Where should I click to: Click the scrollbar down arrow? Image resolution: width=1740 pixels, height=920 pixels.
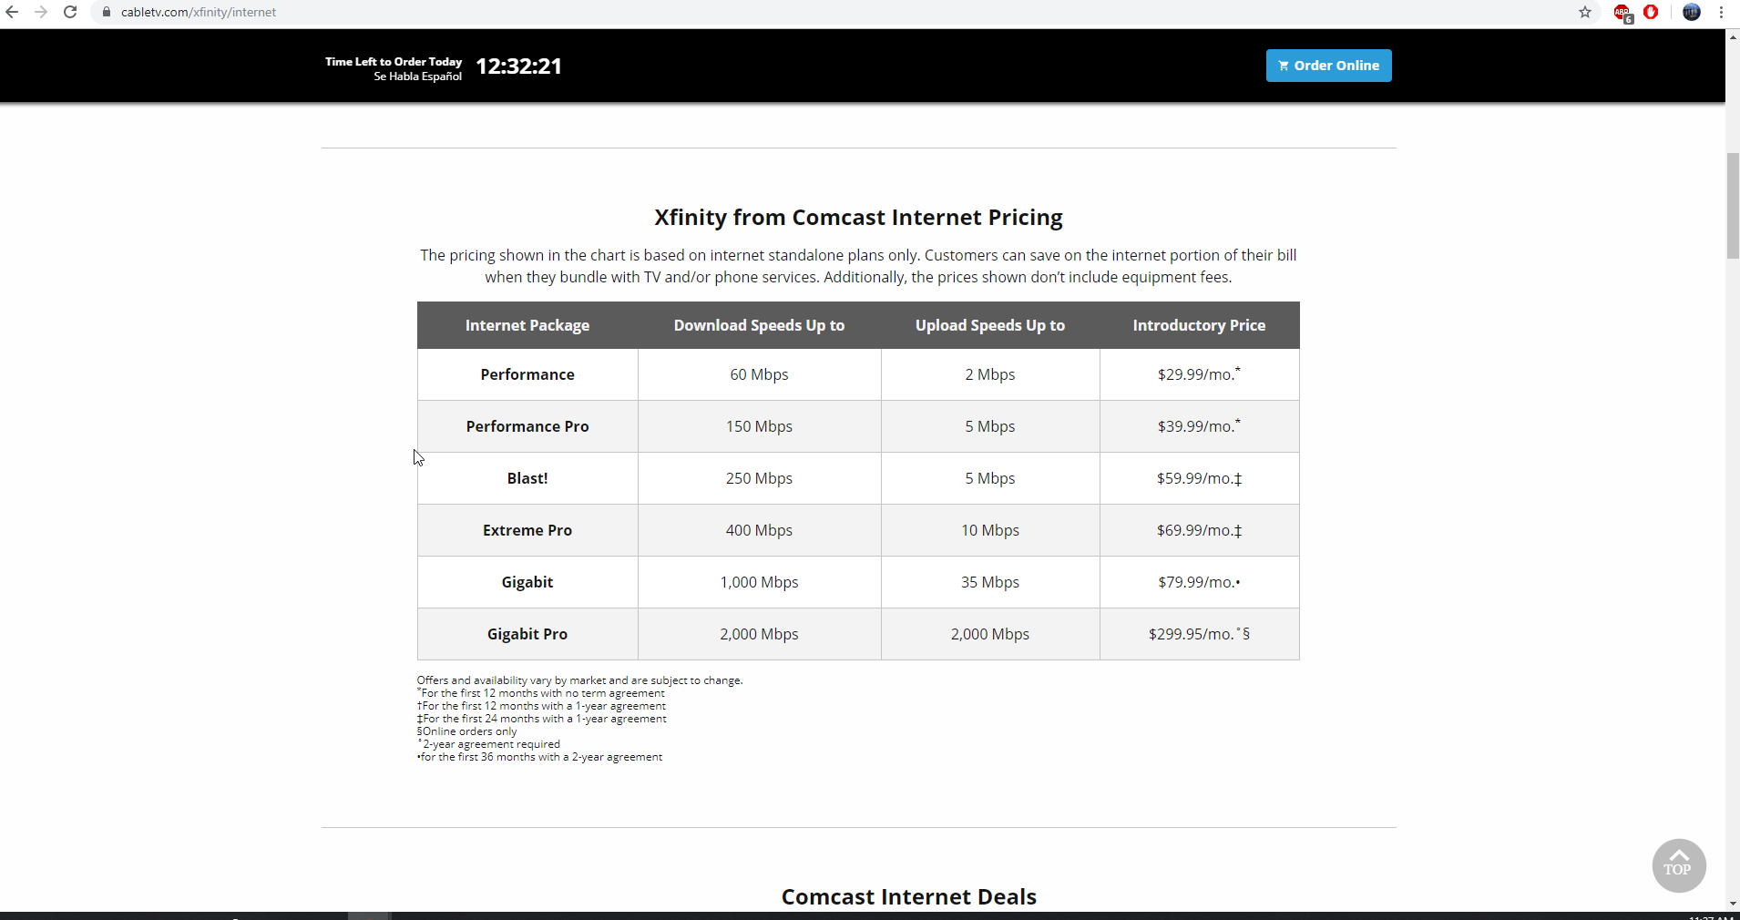point(1732,904)
